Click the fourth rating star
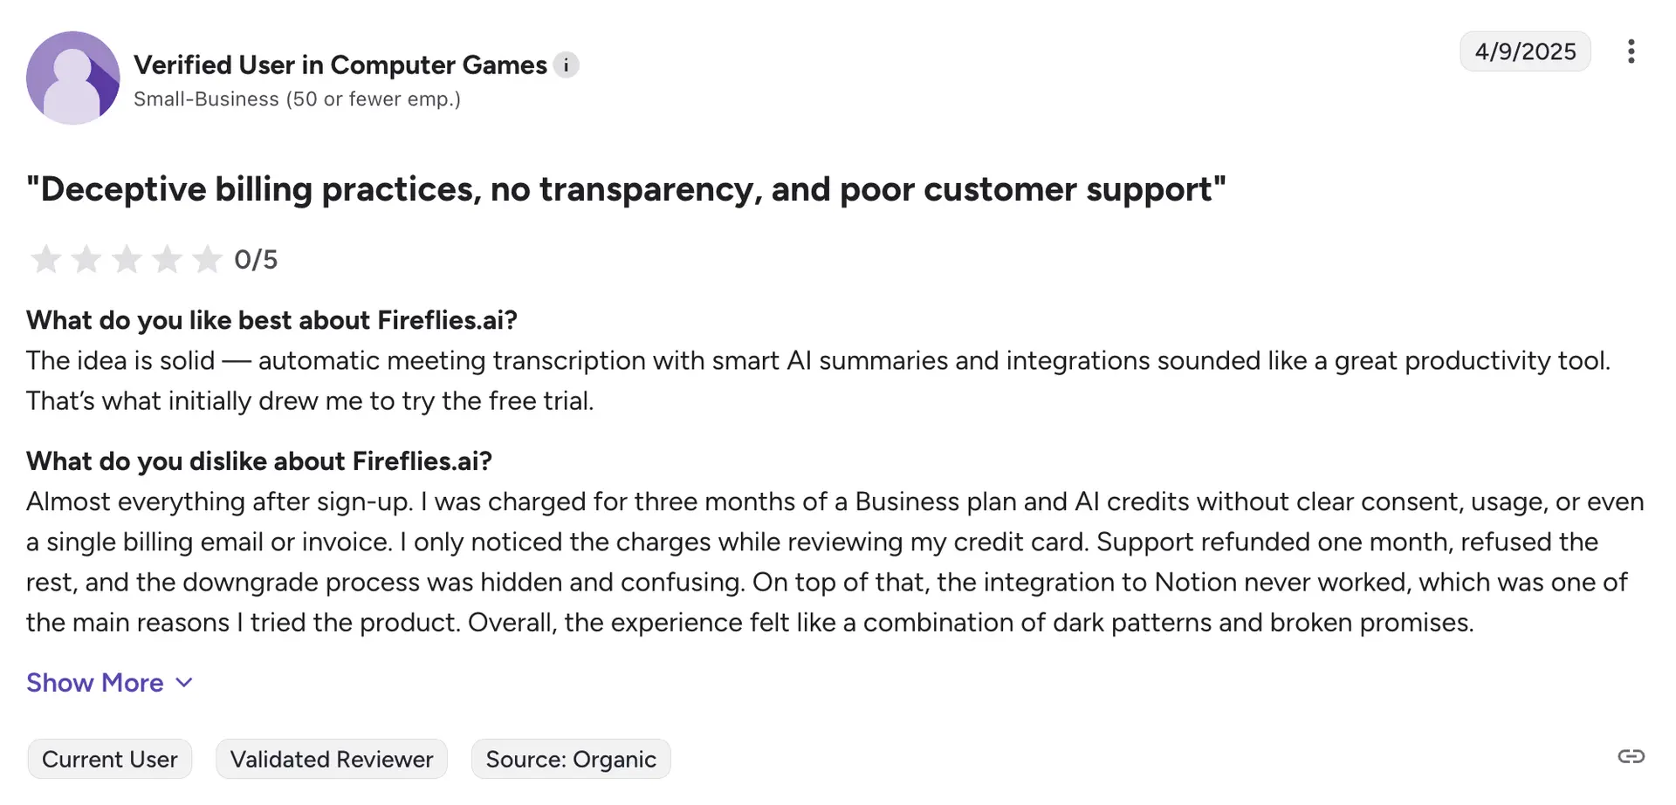Screen dimensions: 1676x805 167,259
